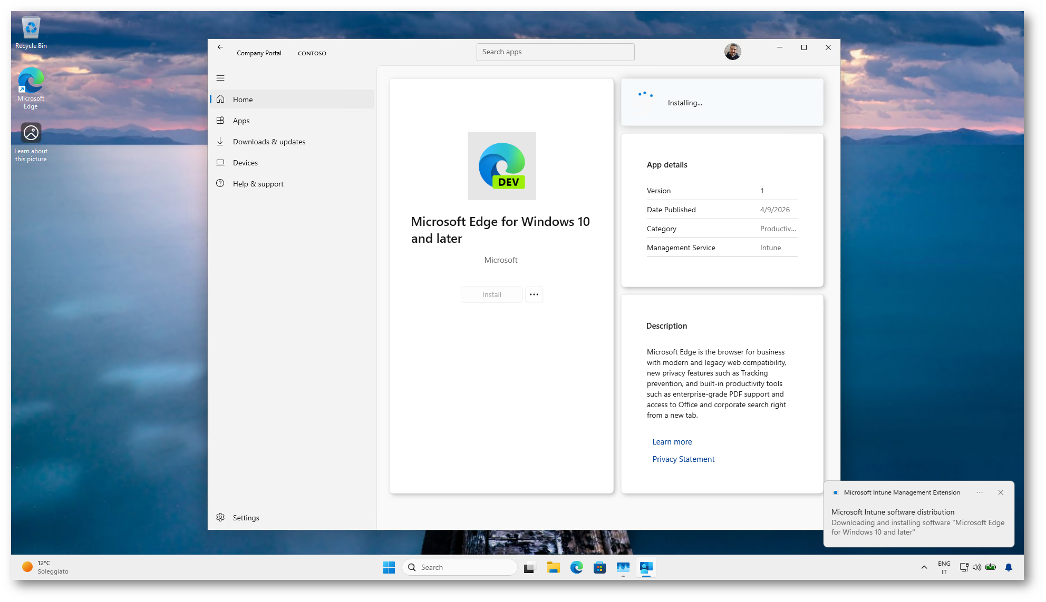
Task: Open notification options ellipsis in toast
Action: tap(979, 492)
